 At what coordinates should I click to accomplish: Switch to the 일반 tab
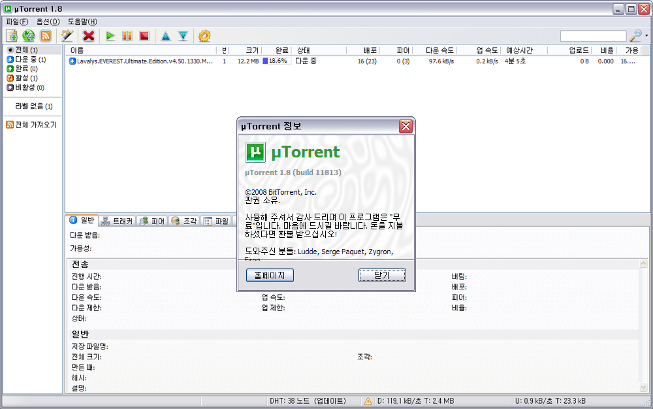82,220
